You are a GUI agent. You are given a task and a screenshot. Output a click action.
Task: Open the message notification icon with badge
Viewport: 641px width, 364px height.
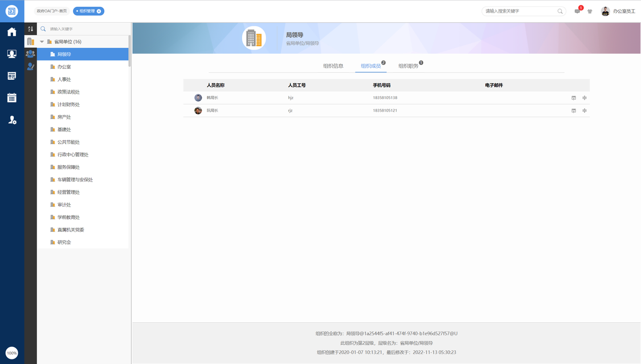pyautogui.click(x=577, y=11)
